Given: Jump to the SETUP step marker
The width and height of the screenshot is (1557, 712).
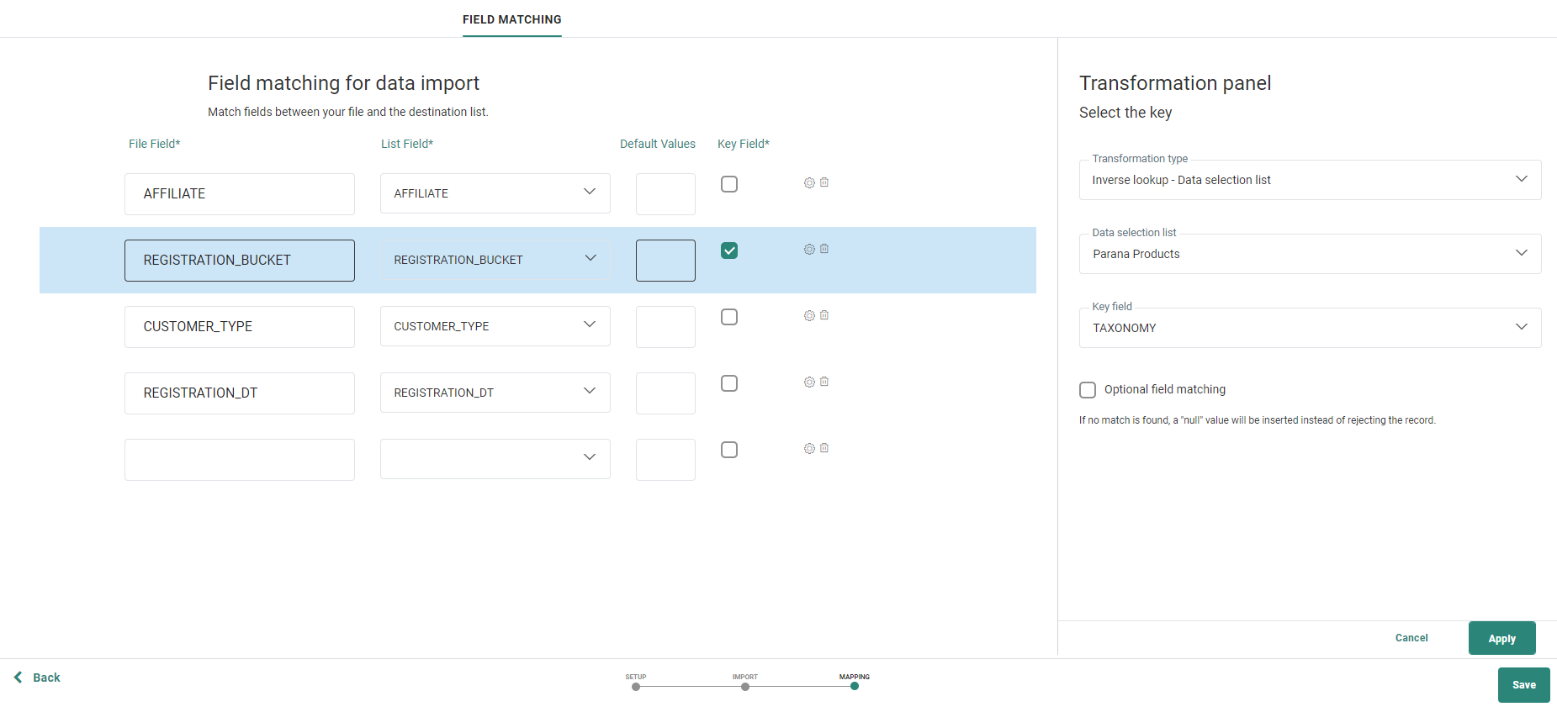Looking at the screenshot, I should point(636,686).
